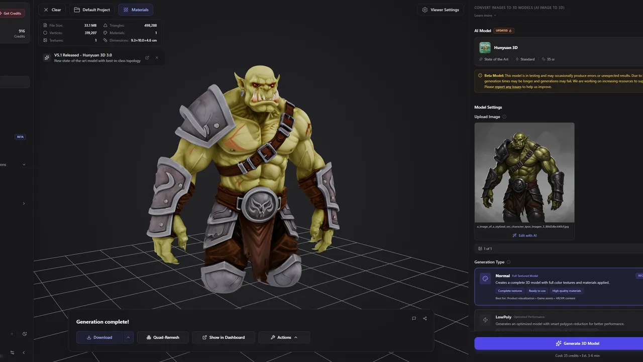Open Viewer Settings
The width and height of the screenshot is (643, 362).
pyautogui.click(x=441, y=10)
